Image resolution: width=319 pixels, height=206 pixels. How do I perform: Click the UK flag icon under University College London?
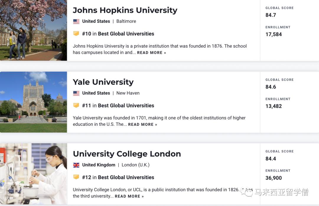pyautogui.click(x=76, y=165)
